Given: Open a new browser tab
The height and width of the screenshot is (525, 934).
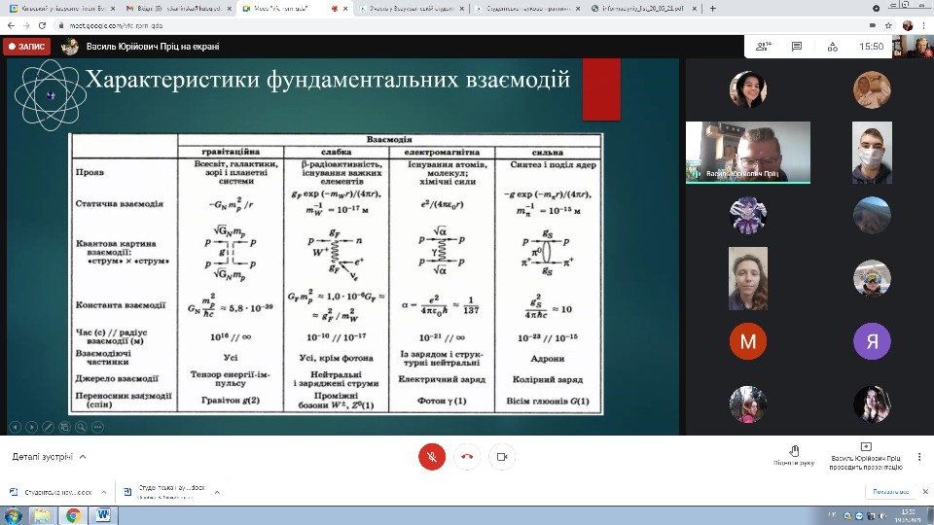Looking at the screenshot, I should pos(713,8).
